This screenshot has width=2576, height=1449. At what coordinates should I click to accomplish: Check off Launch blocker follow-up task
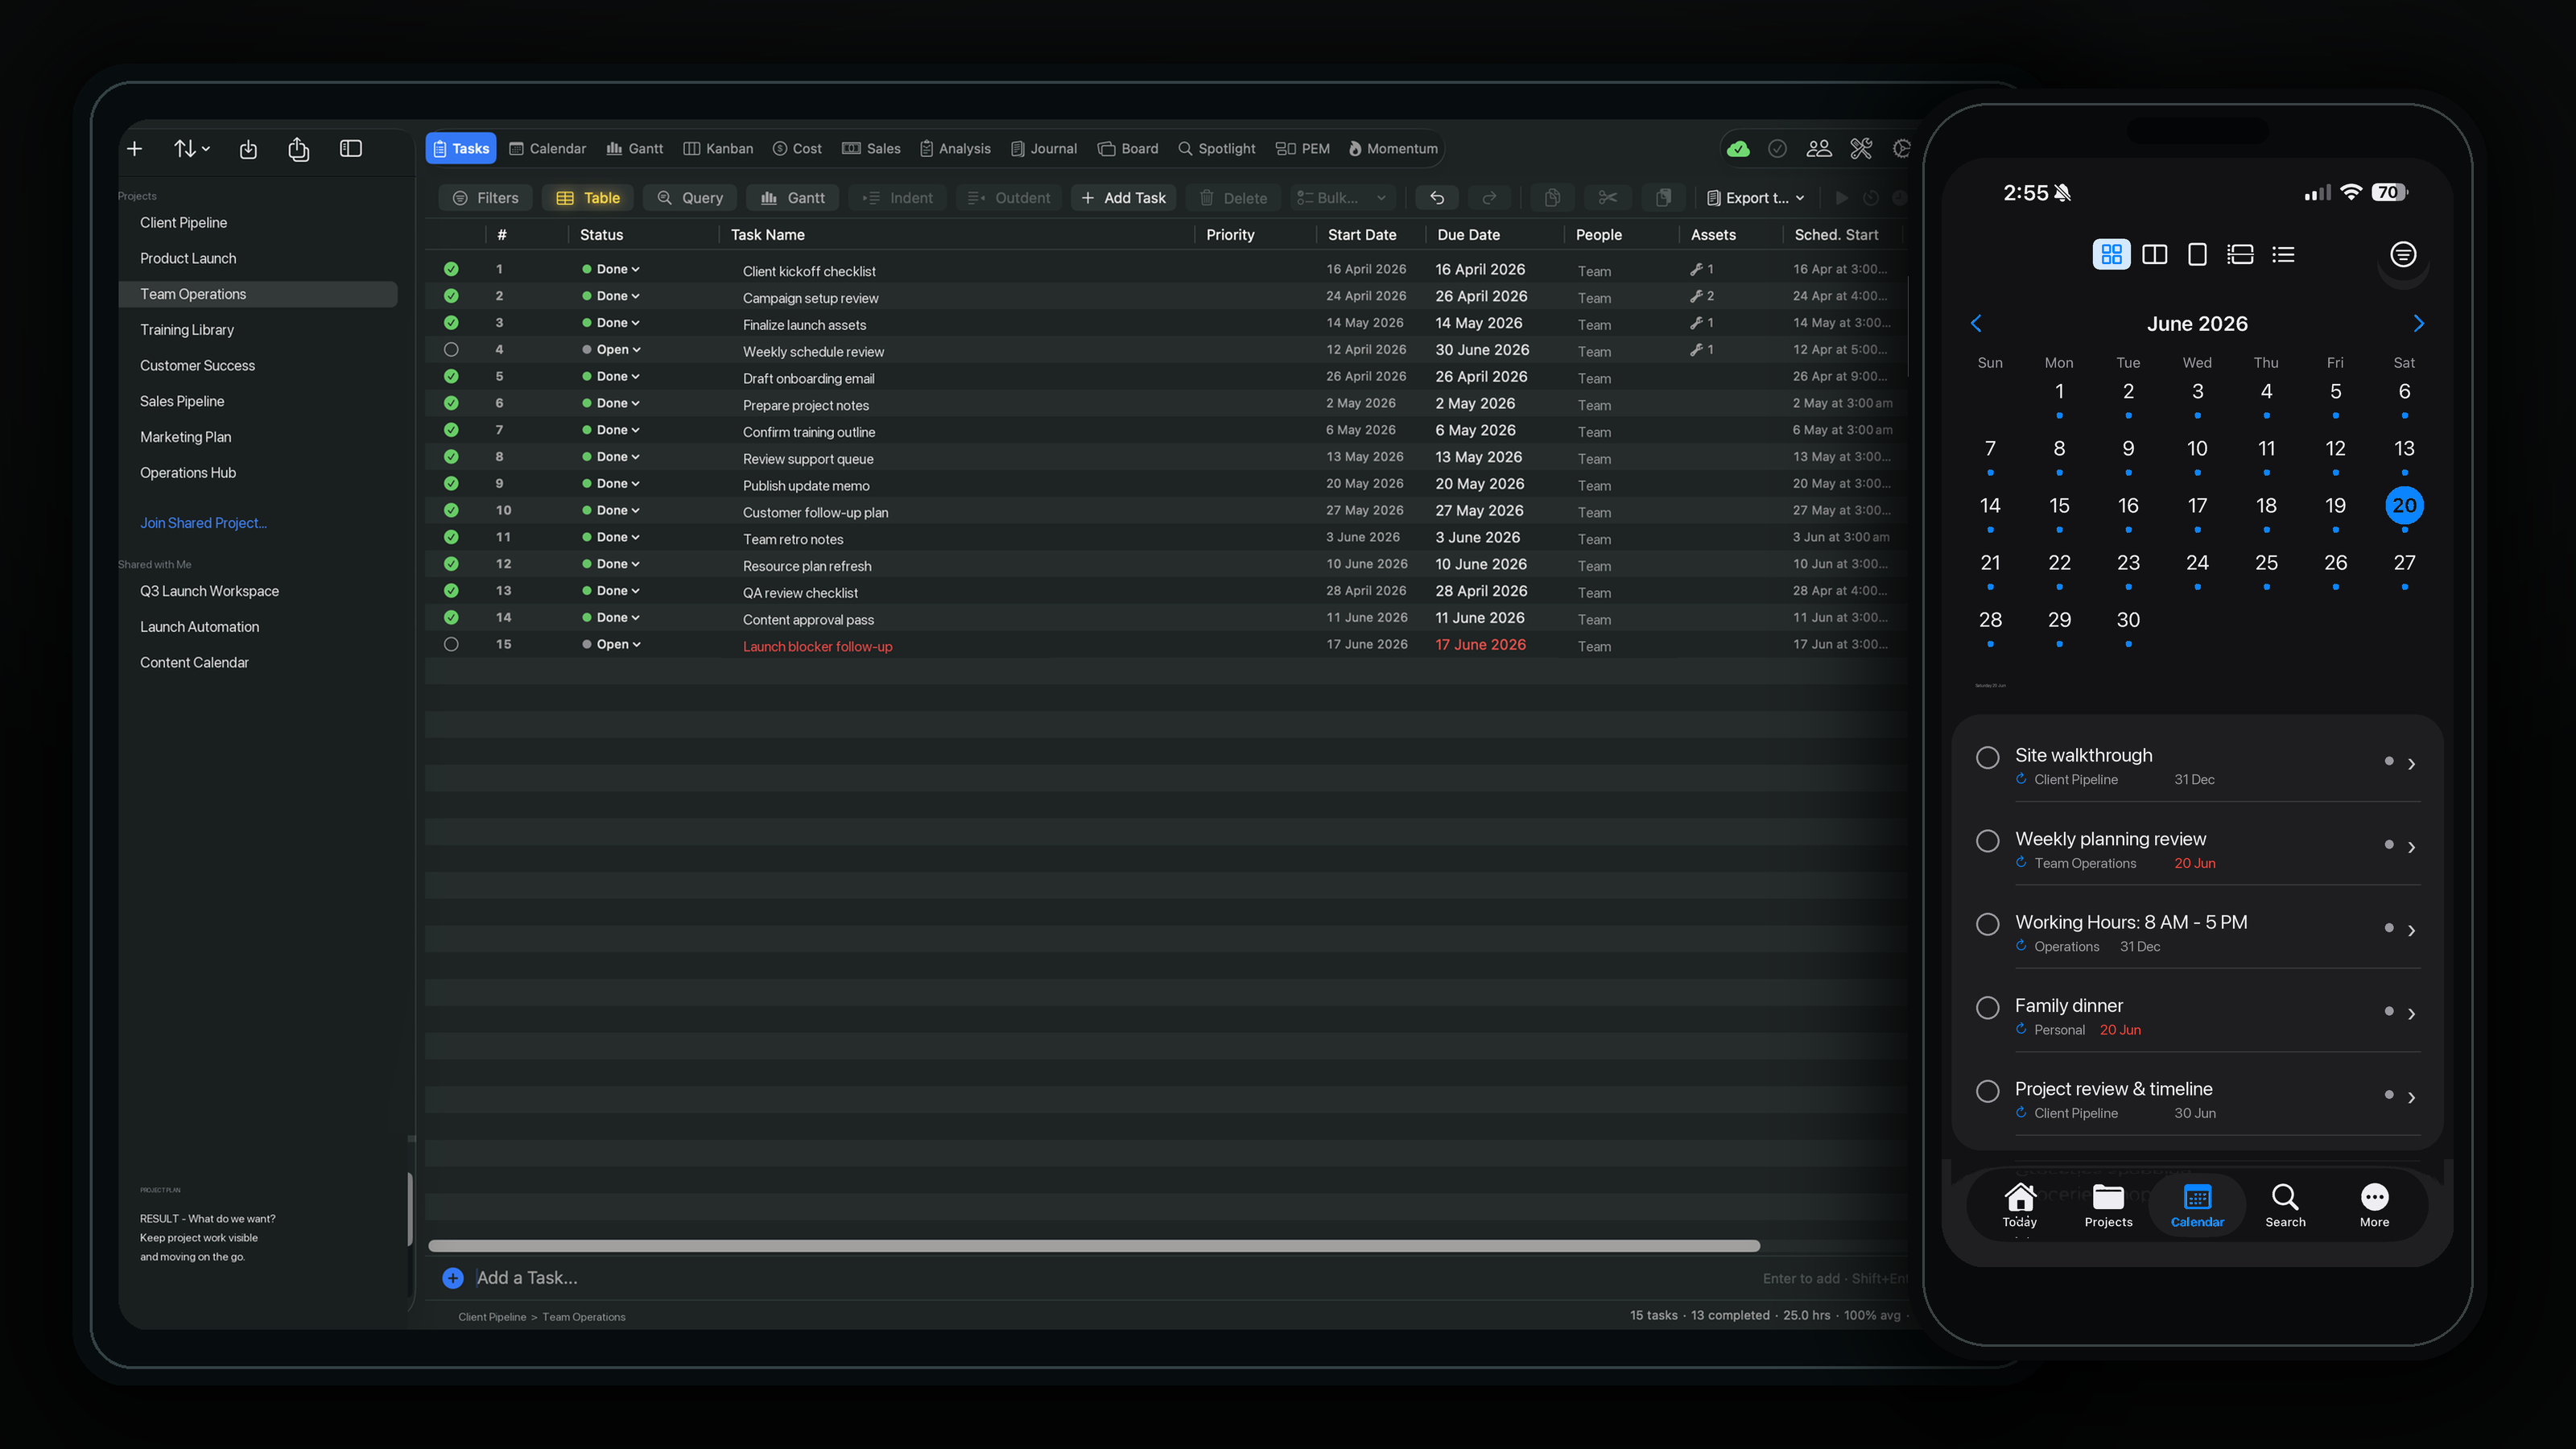coord(451,645)
